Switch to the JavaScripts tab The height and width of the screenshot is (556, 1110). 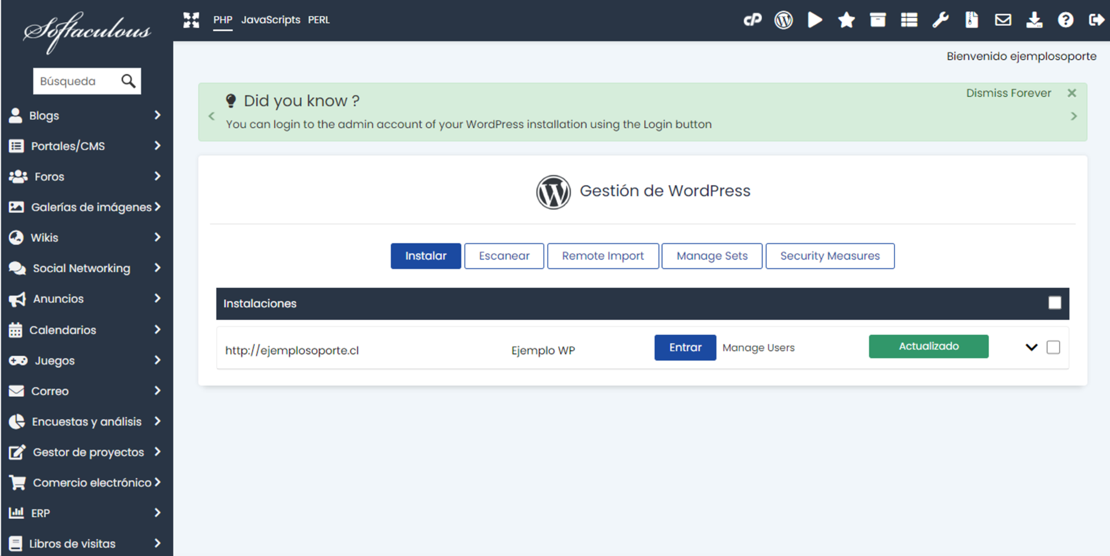click(x=270, y=20)
